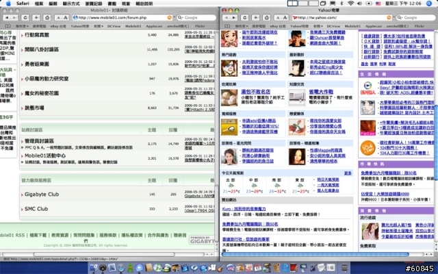This screenshot has height=274, width=438.
Task: Click the Bluetooth icon in the menu bar
Action: (x=342, y=3)
